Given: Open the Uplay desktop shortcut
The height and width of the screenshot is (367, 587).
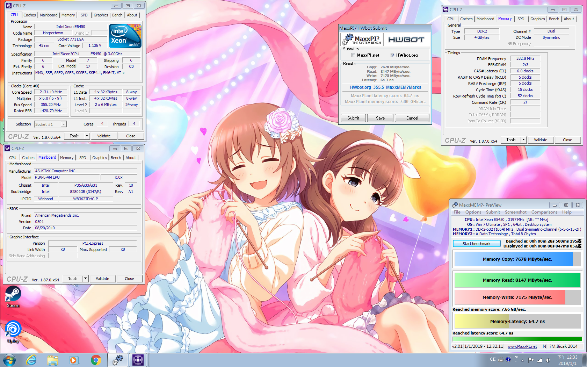Looking at the screenshot, I should point(13,331).
